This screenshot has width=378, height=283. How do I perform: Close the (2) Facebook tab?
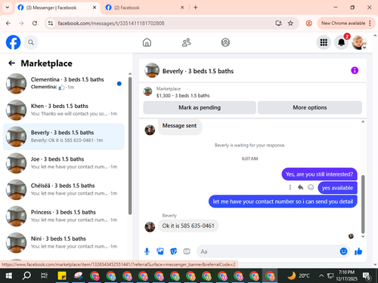tap(182, 8)
